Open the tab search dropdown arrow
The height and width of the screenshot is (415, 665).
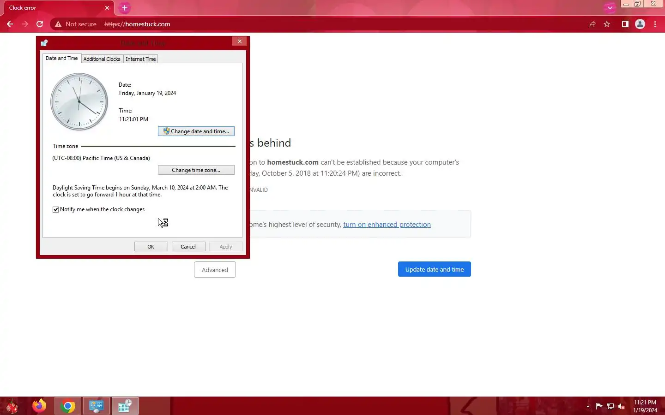coord(610,8)
